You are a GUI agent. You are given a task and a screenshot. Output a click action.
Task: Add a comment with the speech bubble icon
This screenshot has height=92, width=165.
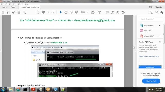107,12
